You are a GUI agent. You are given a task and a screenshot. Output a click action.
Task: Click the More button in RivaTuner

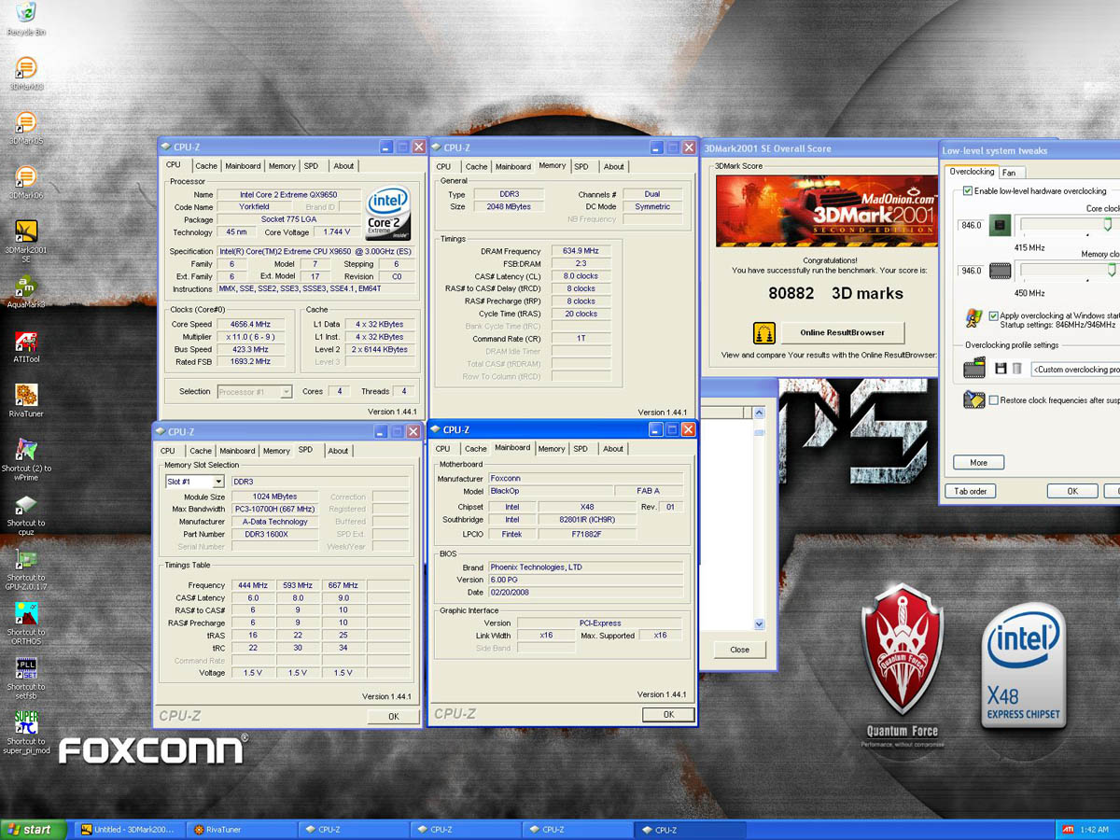click(978, 463)
